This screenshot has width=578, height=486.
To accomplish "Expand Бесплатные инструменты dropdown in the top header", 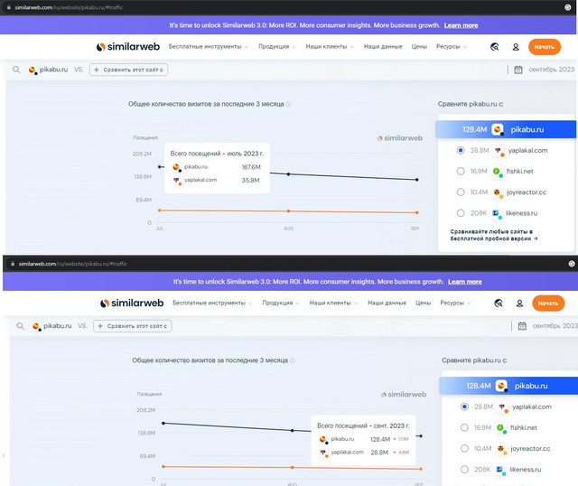I will [x=209, y=46].
